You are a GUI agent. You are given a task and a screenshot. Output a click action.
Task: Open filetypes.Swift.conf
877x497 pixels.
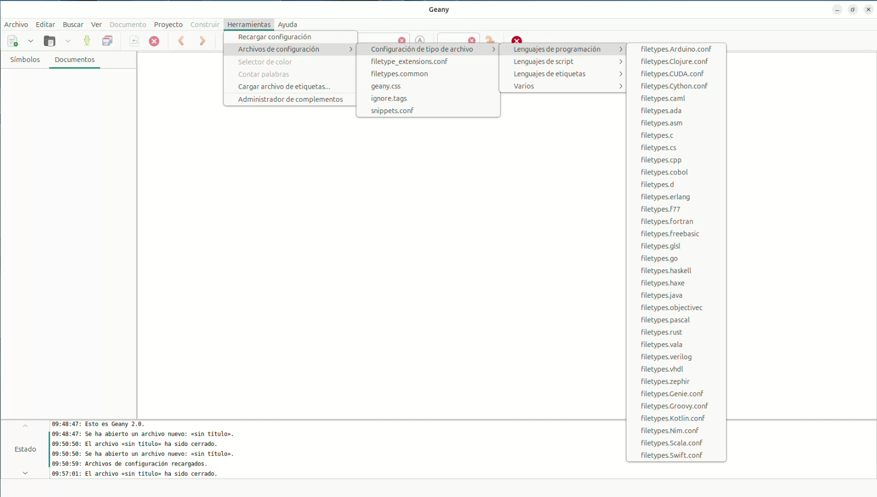click(676, 455)
